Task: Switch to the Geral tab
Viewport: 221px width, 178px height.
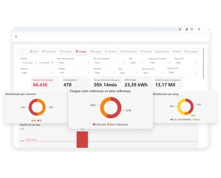Action: tap(34, 52)
